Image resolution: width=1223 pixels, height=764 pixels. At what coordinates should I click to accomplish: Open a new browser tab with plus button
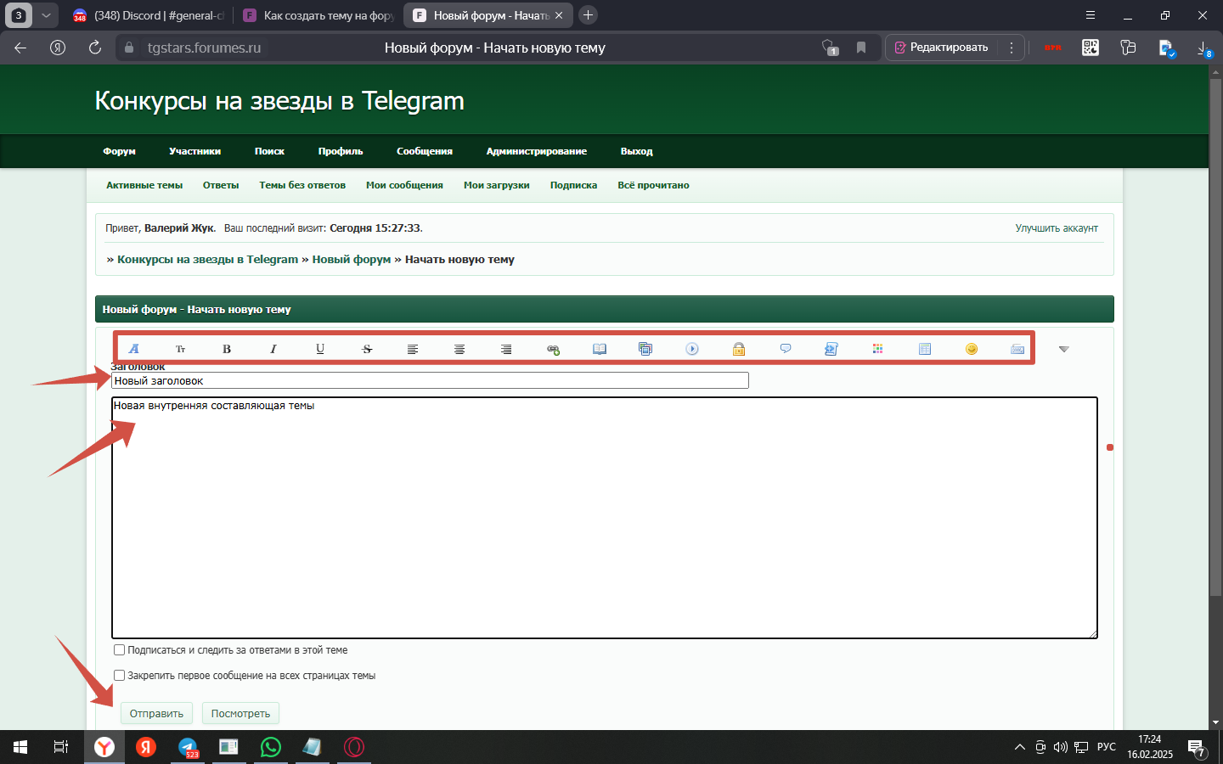588,15
